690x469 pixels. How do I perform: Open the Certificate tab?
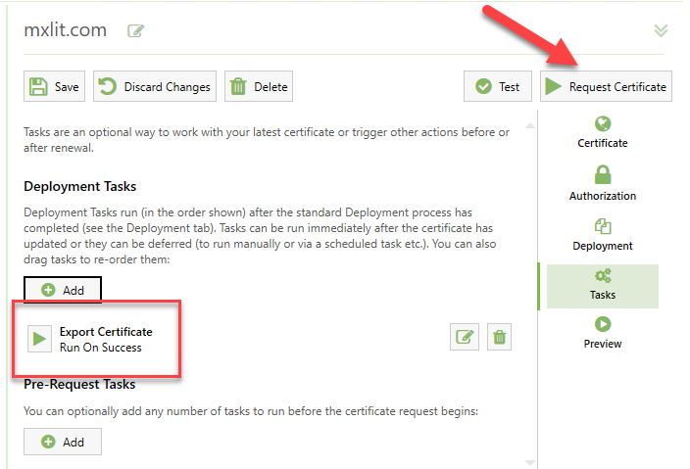602,133
